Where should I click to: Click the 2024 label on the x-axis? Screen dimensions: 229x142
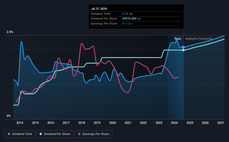174,123
